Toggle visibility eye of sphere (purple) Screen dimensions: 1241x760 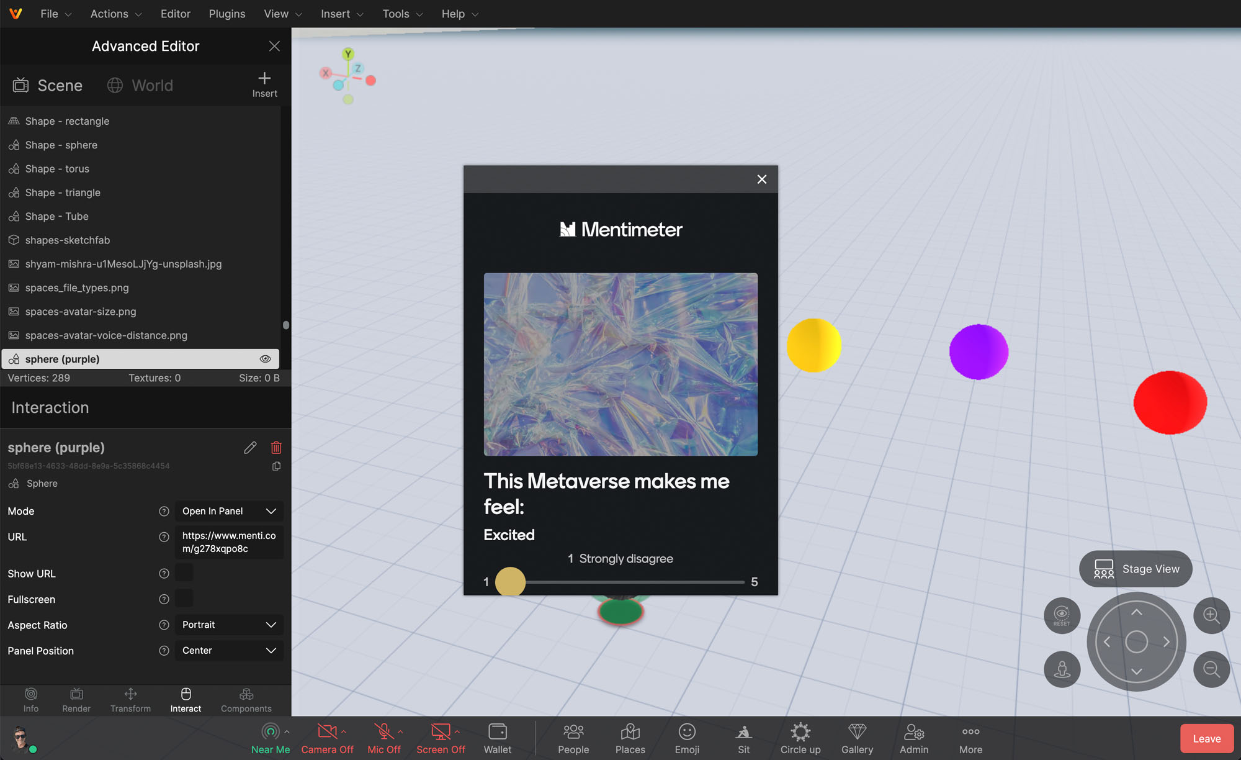click(265, 359)
